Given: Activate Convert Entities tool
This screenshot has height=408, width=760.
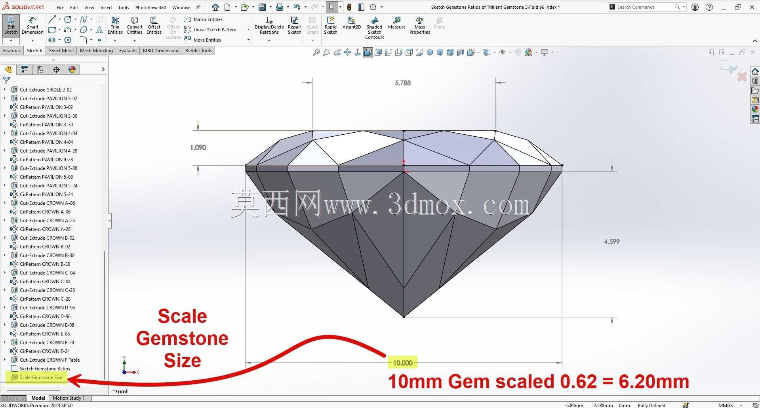Looking at the screenshot, I should click(x=135, y=26).
